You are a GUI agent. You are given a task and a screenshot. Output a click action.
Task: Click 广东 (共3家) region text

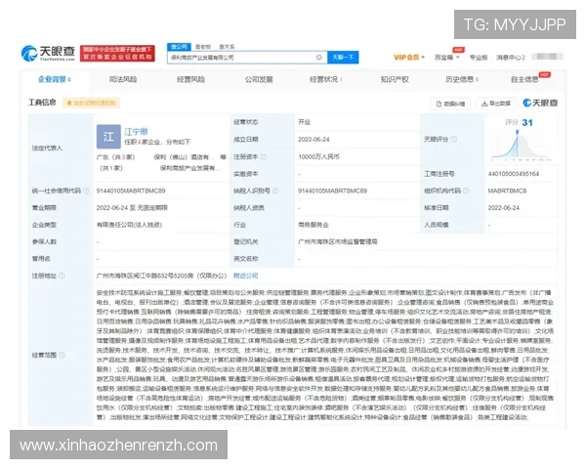[115, 157]
